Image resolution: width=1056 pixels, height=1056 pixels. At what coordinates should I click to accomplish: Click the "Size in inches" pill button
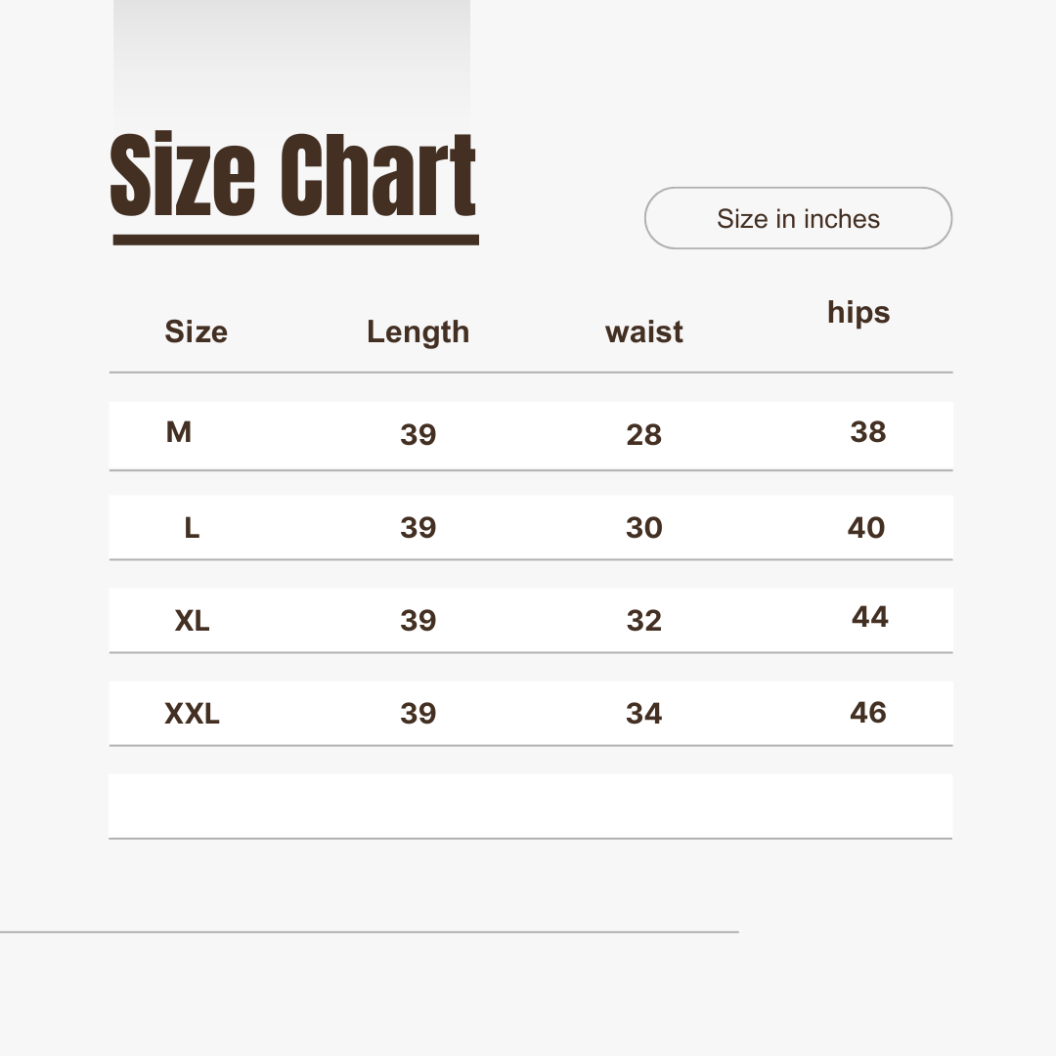coord(798,218)
